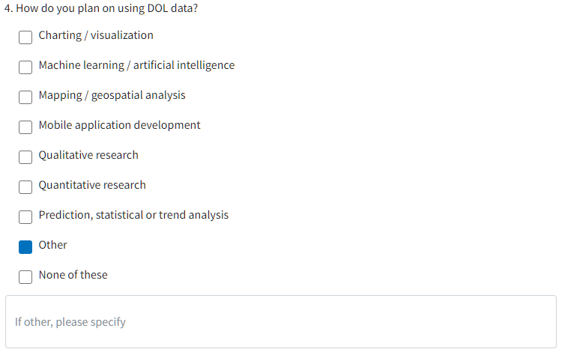Check the Prediction, statistical or trend analysis box
Image resolution: width=565 pixels, height=352 pixels.
pos(25,216)
